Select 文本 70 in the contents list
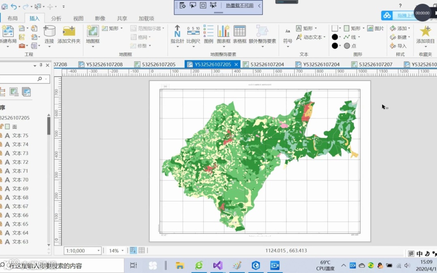437x273 pixels. point(20,180)
